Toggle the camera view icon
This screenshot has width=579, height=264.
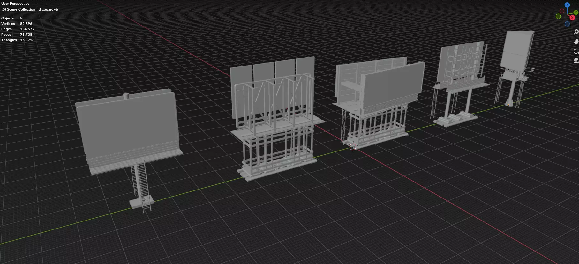click(x=576, y=51)
